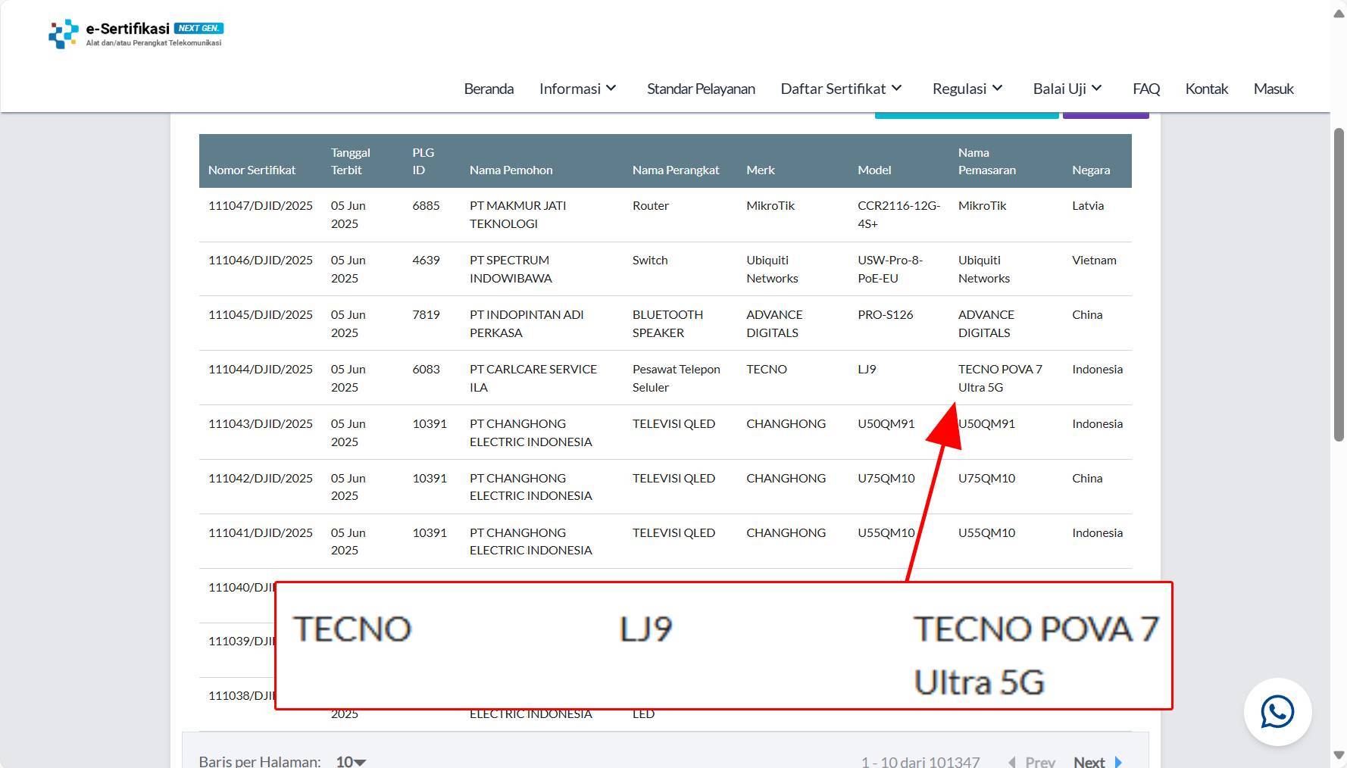Click the Nomor Sertifikat column header
This screenshot has width=1347, height=768.
(x=252, y=170)
